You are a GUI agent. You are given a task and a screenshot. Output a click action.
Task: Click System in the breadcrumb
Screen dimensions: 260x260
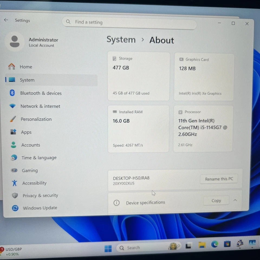coord(121,40)
